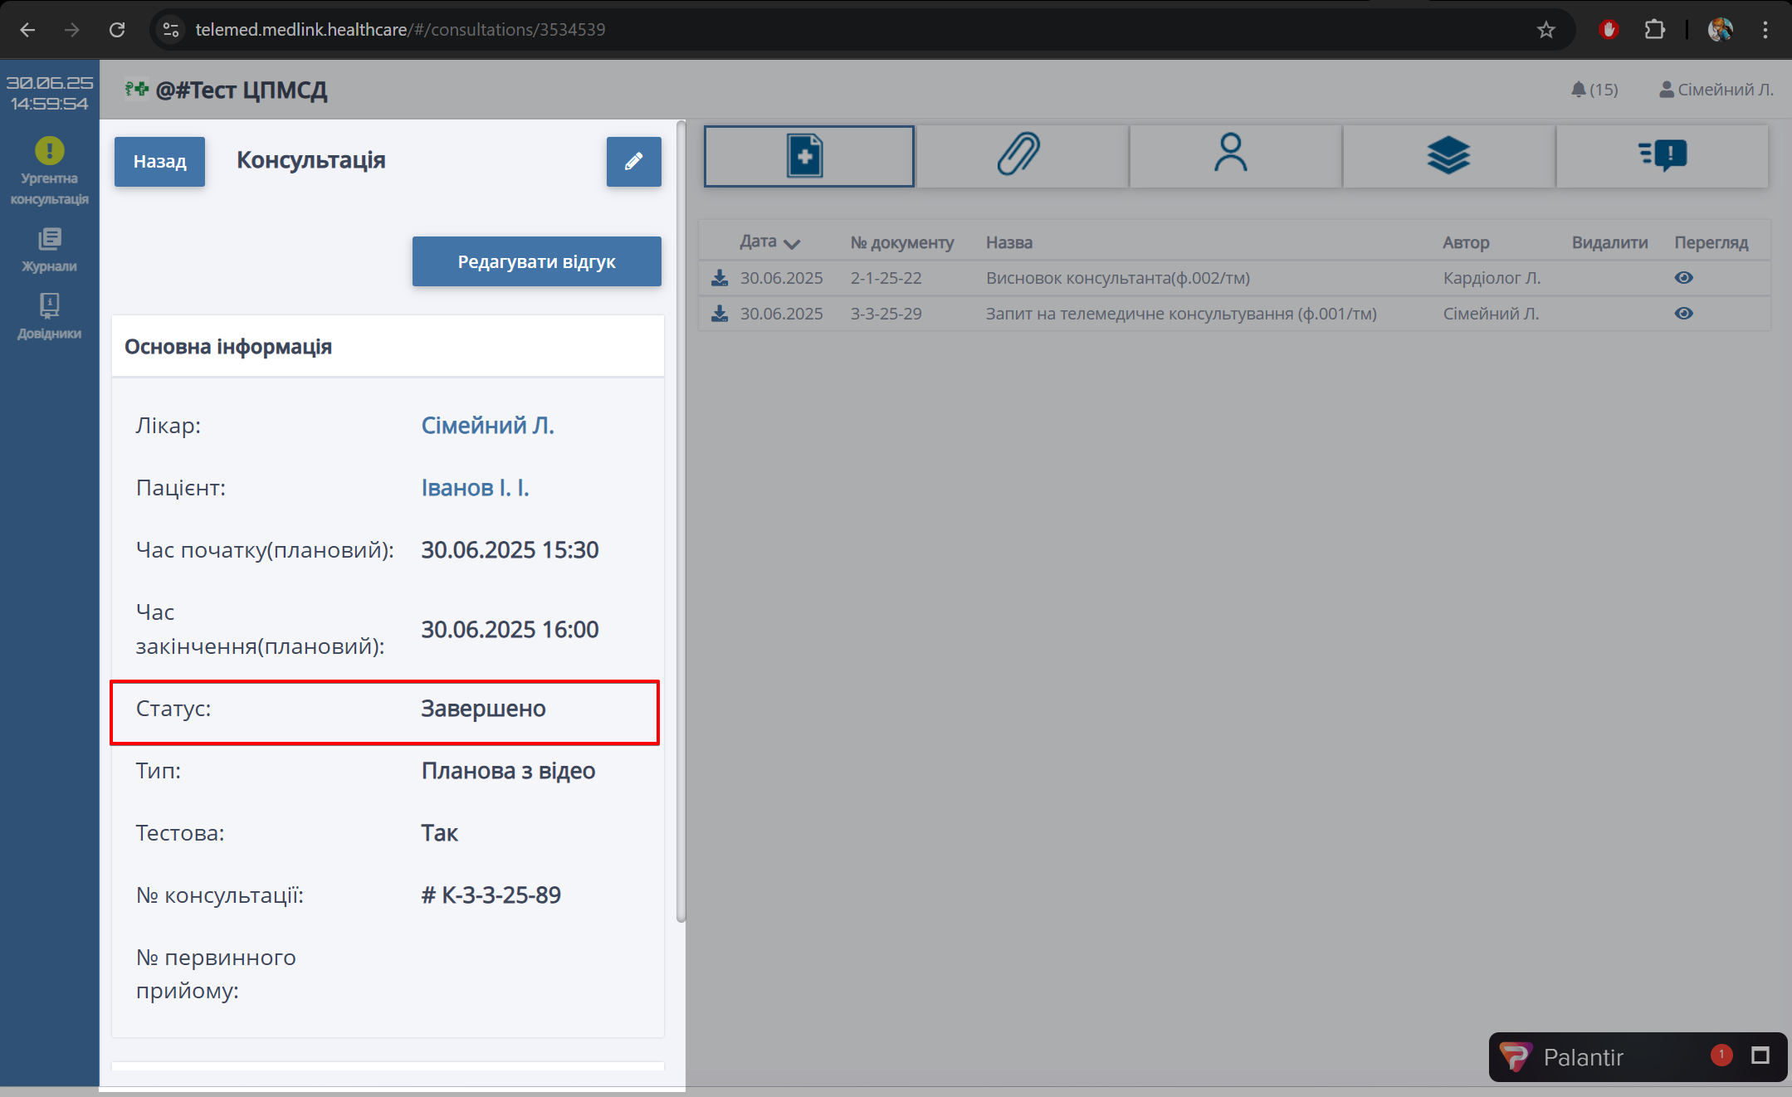This screenshot has width=1792, height=1097.
Task: Click Редагувати відгук button
Action: (536, 261)
